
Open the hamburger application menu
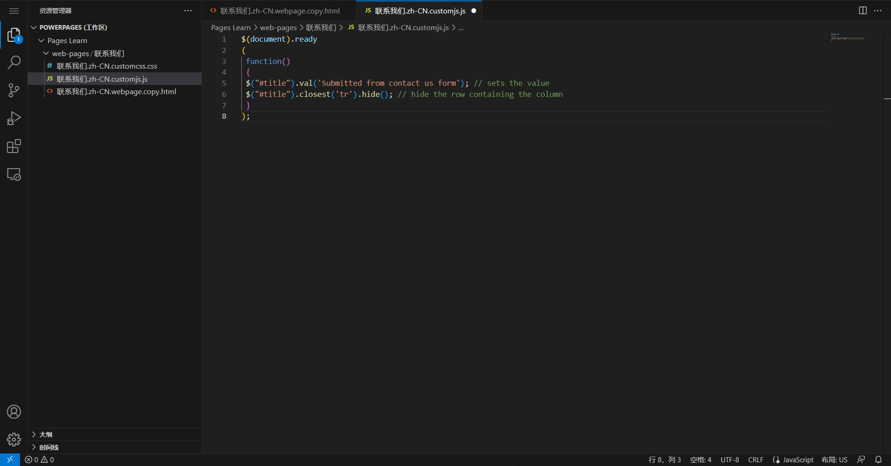pyautogui.click(x=14, y=11)
